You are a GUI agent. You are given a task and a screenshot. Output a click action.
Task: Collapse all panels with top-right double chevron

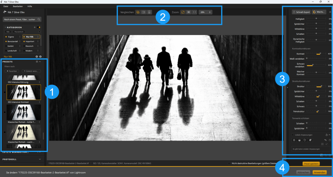coord(330,12)
